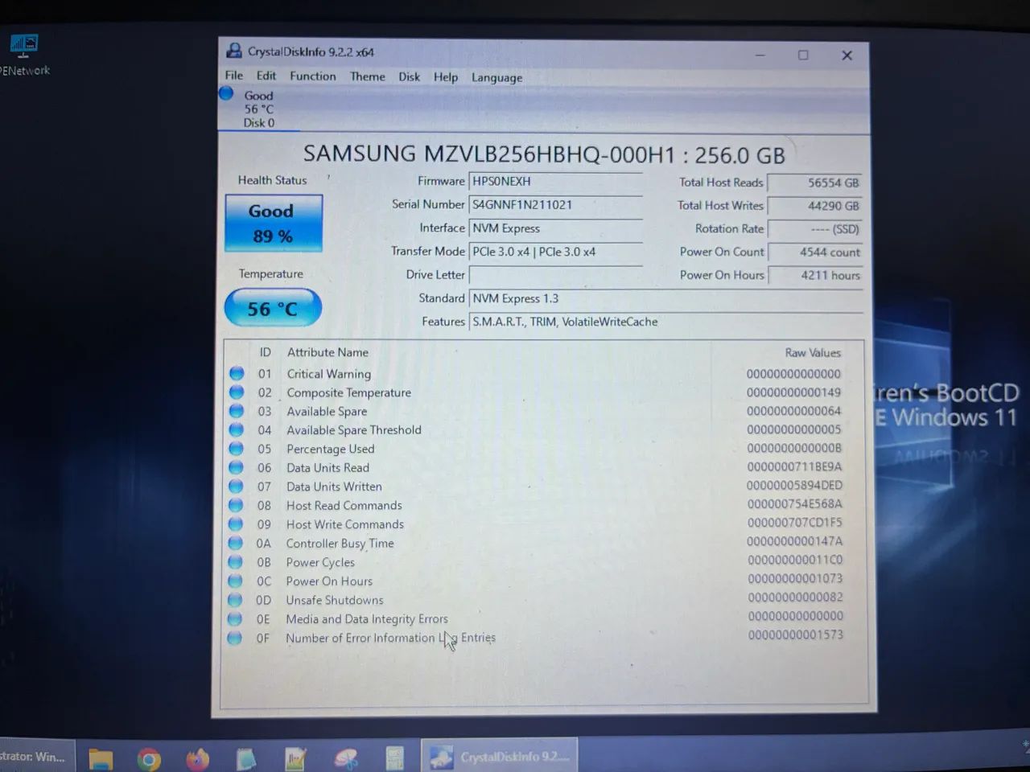Click the Transfer Mode PCIe 3.0 x4 field
1030x772 pixels.
click(x=556, y=252)
